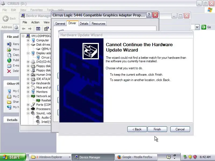Open the Favorites menu in CIRRUS window
The width and height of the screenshot is (215, 161).
[x=37, y=10]
